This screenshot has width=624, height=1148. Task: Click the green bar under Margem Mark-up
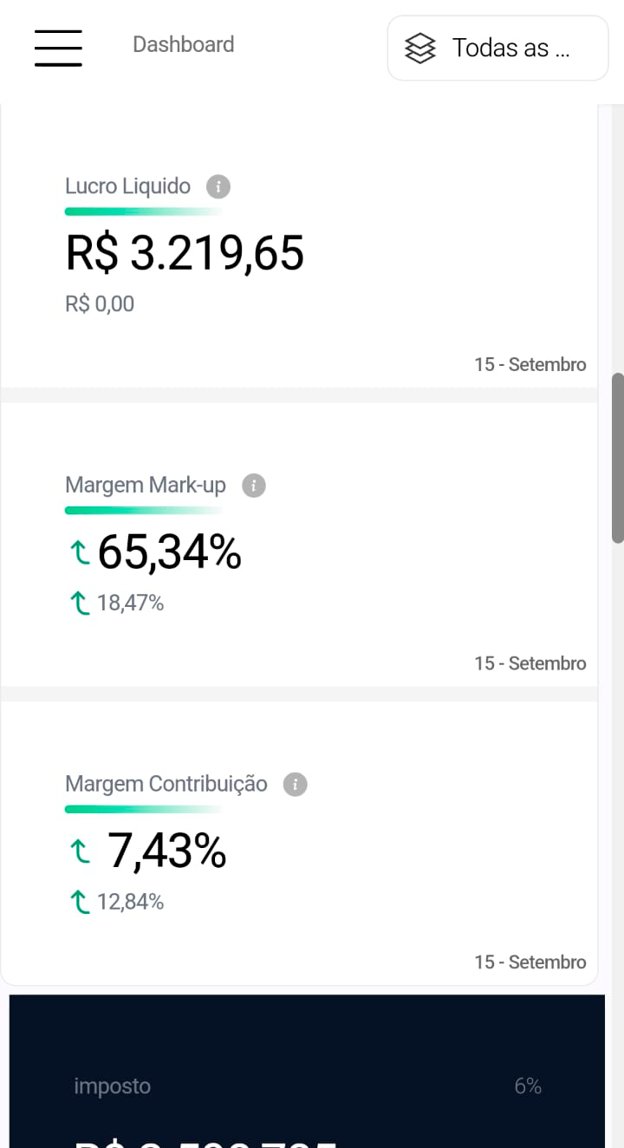[x=143, y=511]
